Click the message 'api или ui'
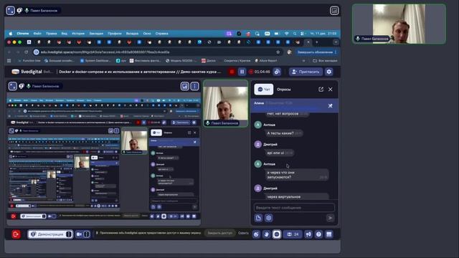 (x=280, y=153)
